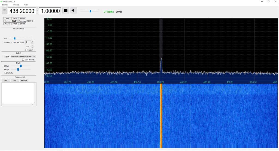Screen dimensions: 279x151
Task: Open the Output audio device dropdown
Action: pyautogui.click(x=23, y=57)
